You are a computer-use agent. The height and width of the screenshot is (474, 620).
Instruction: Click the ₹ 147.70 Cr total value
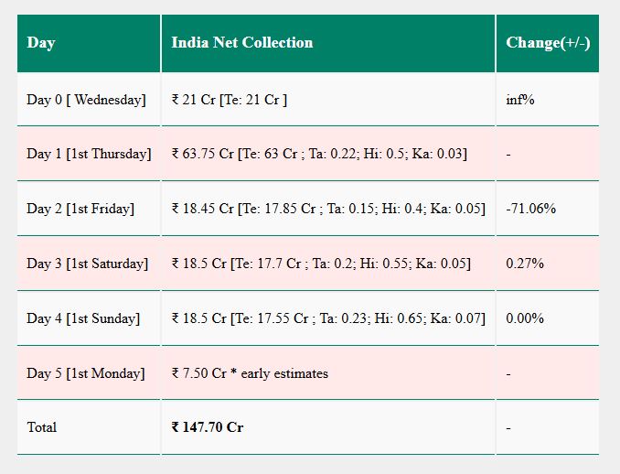208,427
